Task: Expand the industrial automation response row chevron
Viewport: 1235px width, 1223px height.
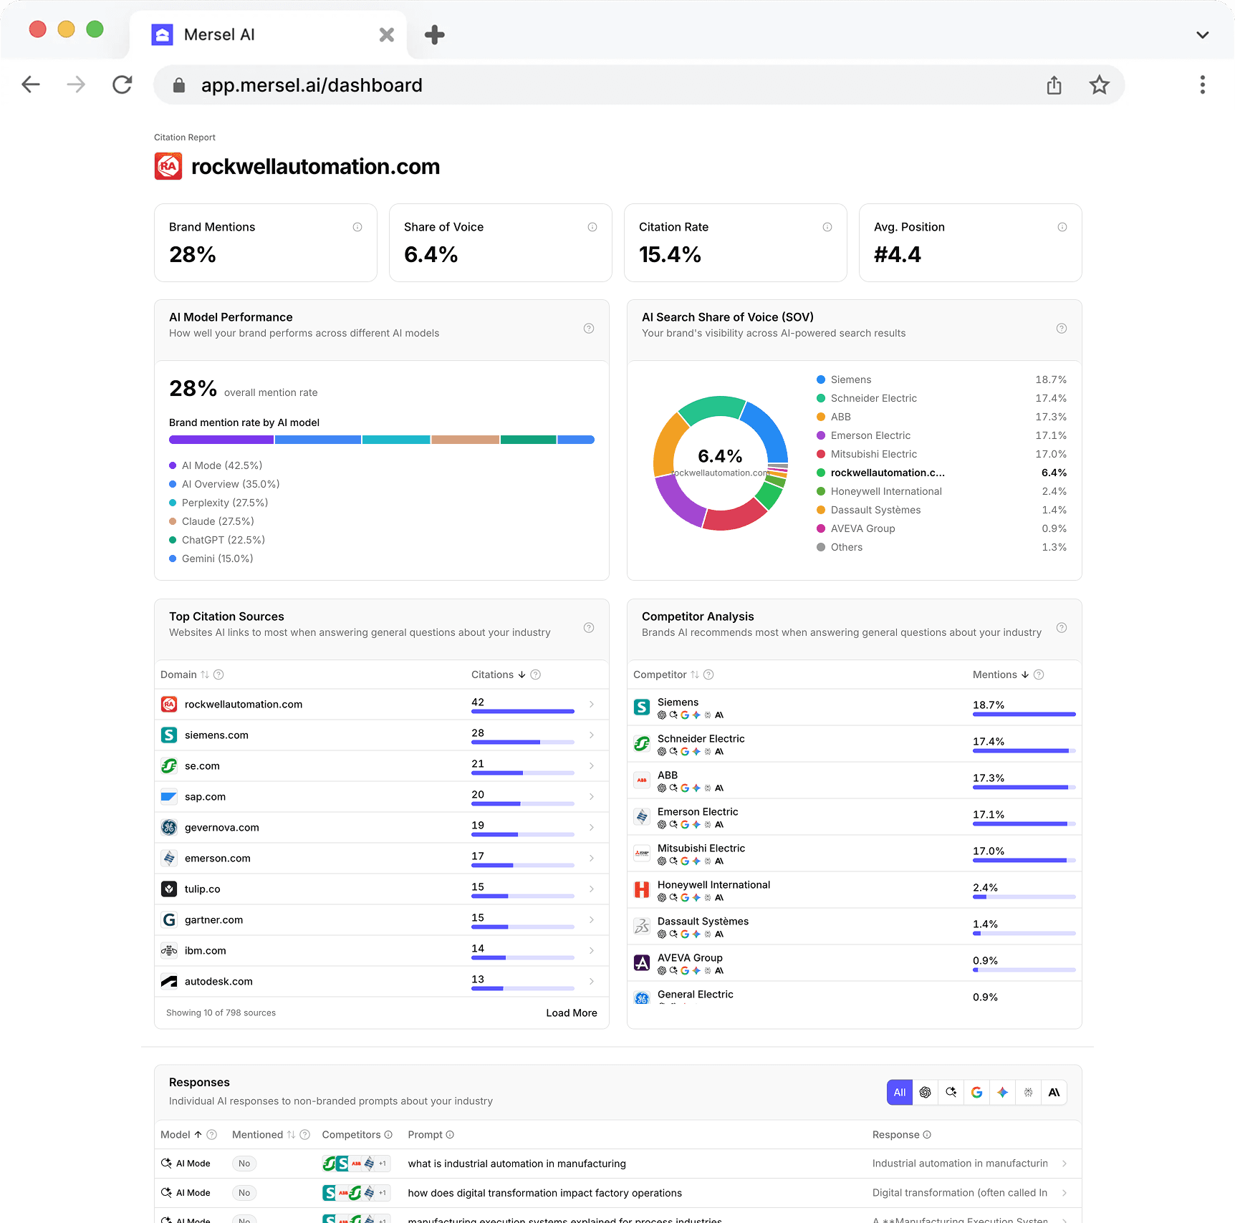Action: tap(1064, 1164)
